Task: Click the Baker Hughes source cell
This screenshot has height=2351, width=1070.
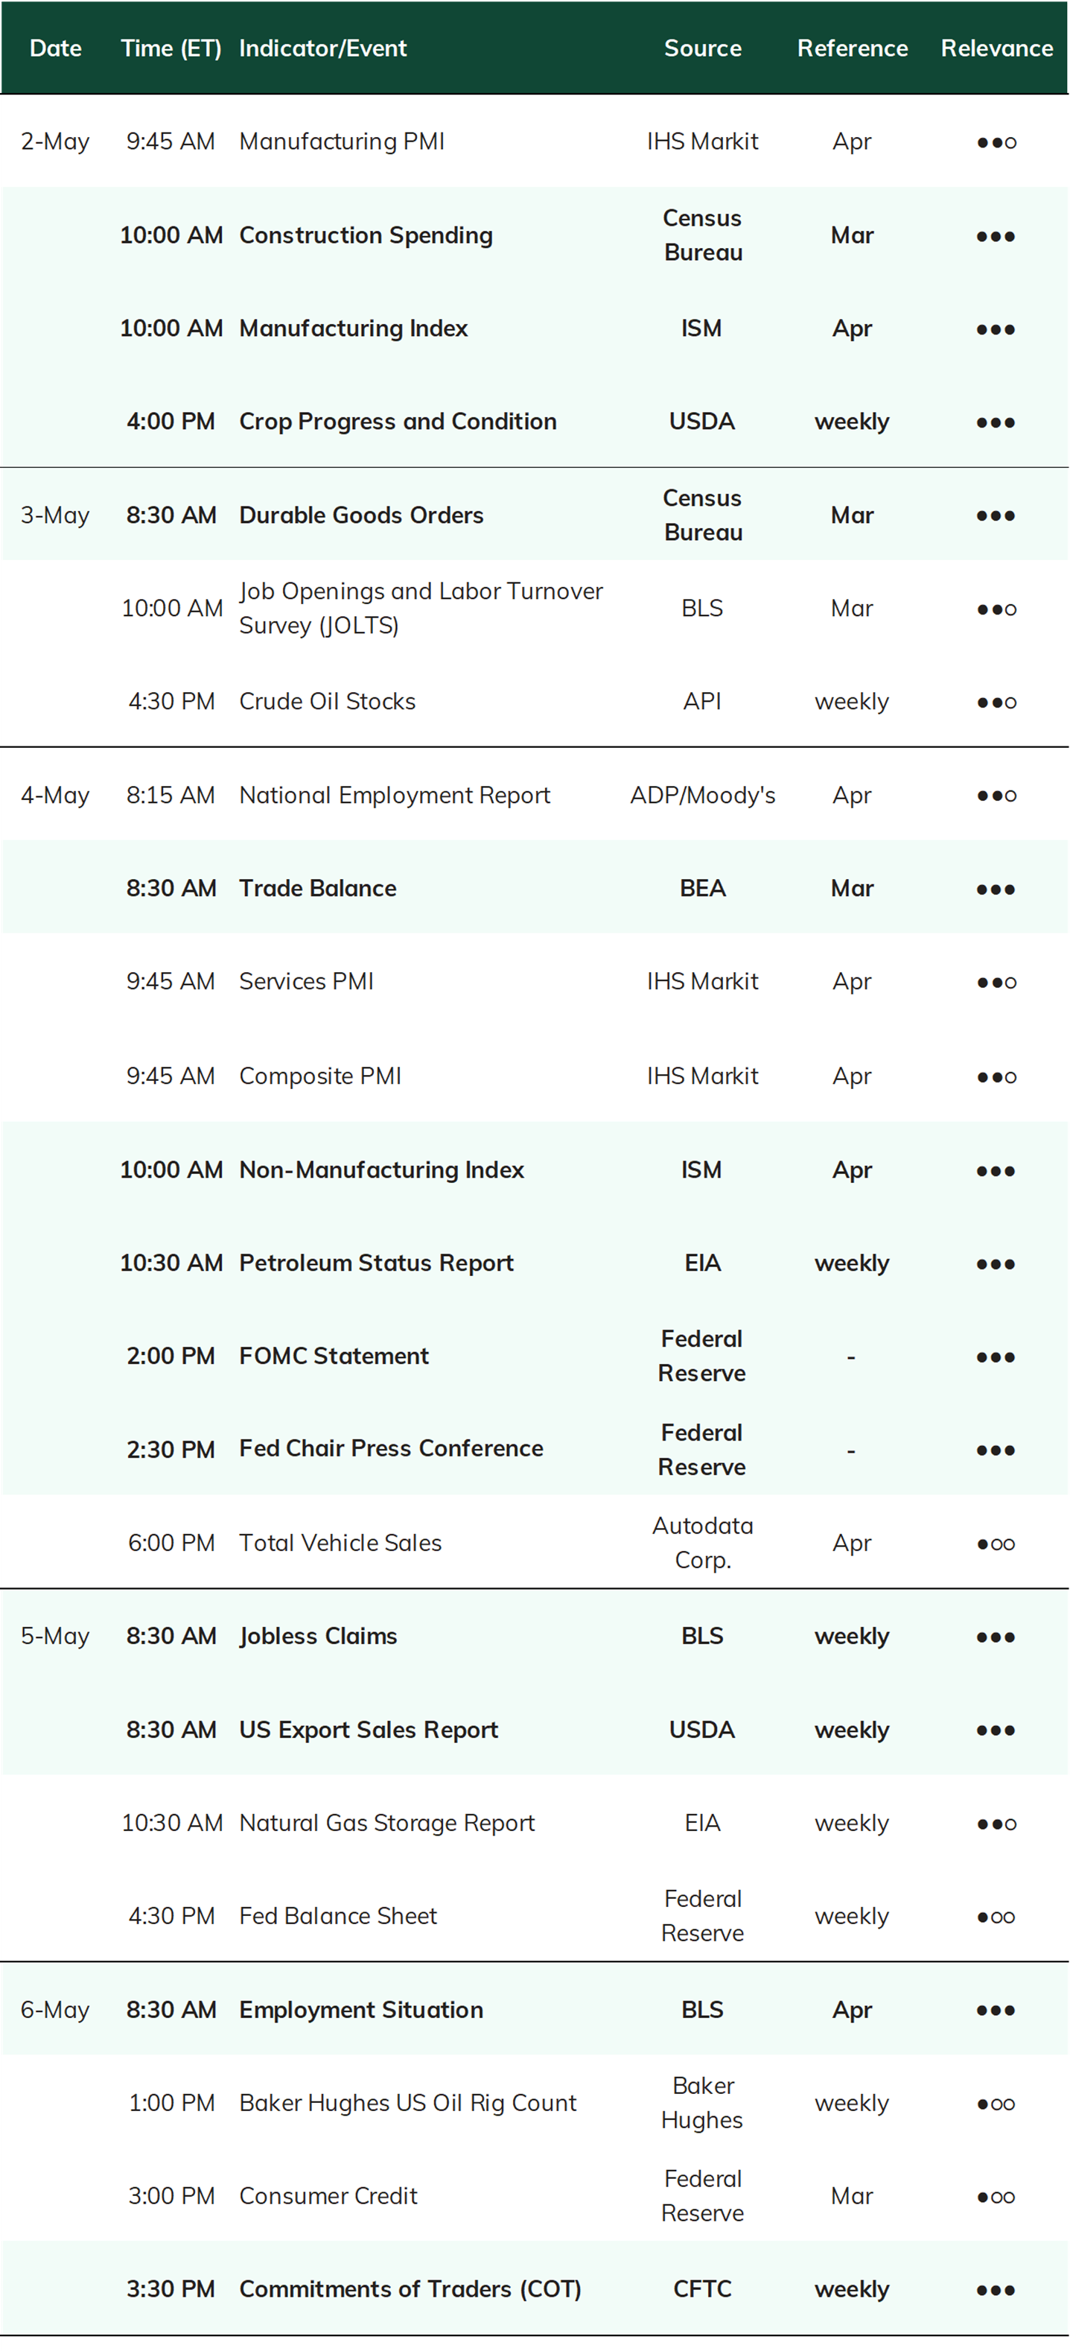Action: 702,2103
